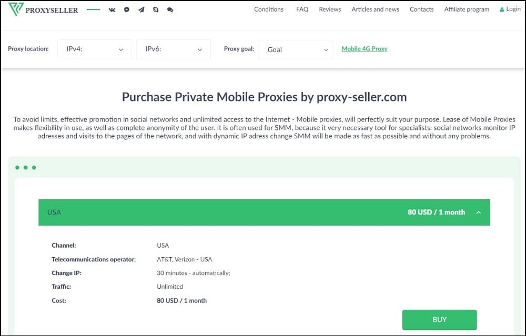Open the Conditions page
The width and height of the screenshot is (526, 336).
point(269,9)
